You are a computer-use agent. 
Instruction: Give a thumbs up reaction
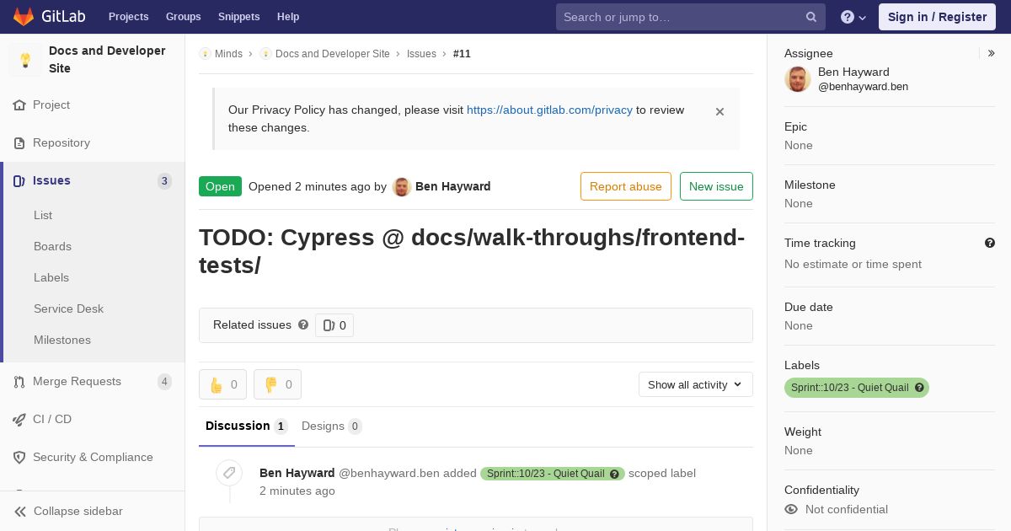223,384
